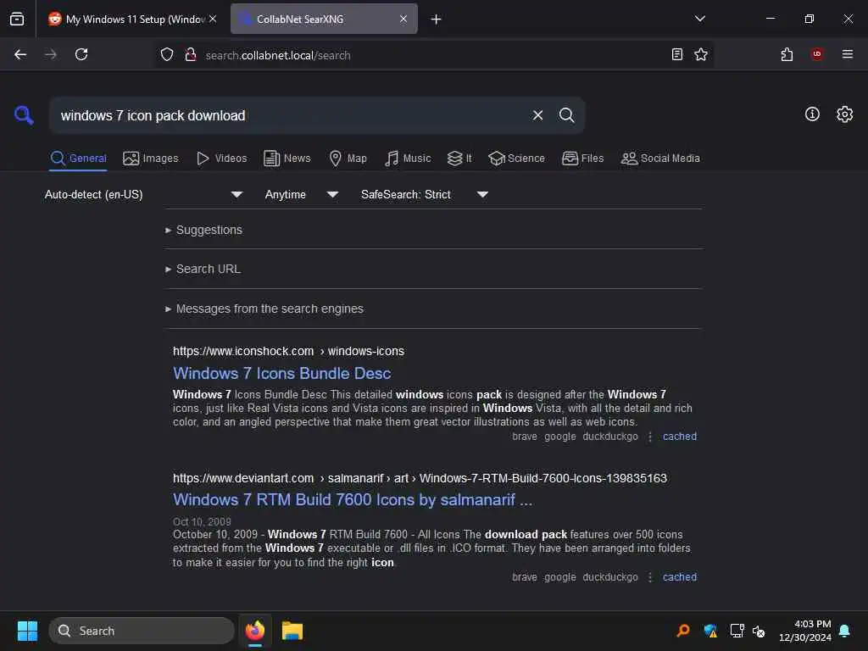Switch to Images category
The image size is (868, 651).
click(x=151, y=159)
